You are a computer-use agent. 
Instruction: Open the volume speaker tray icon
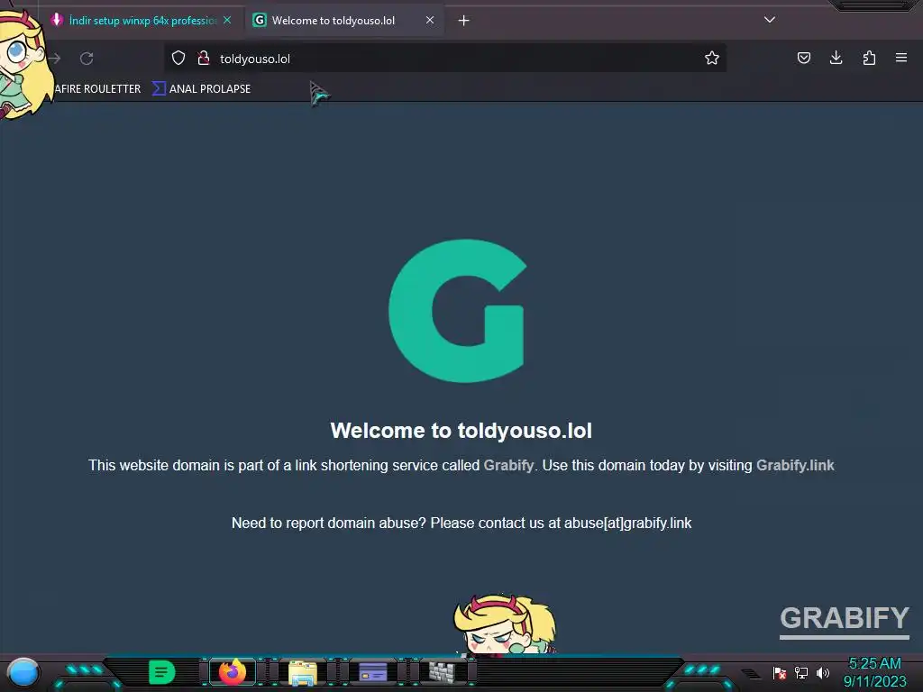[823, 672]
